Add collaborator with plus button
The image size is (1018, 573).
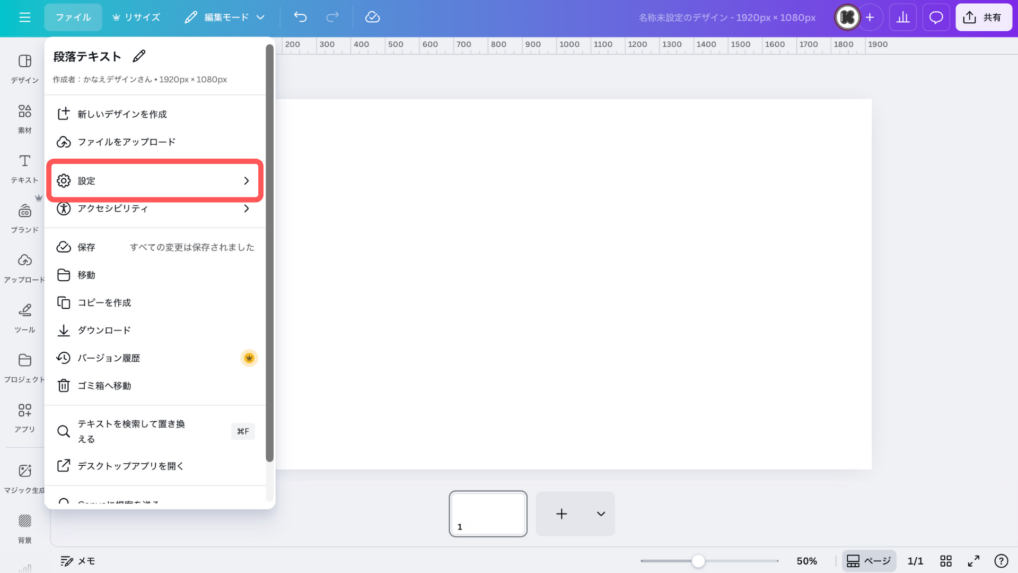tap(870, 18)
